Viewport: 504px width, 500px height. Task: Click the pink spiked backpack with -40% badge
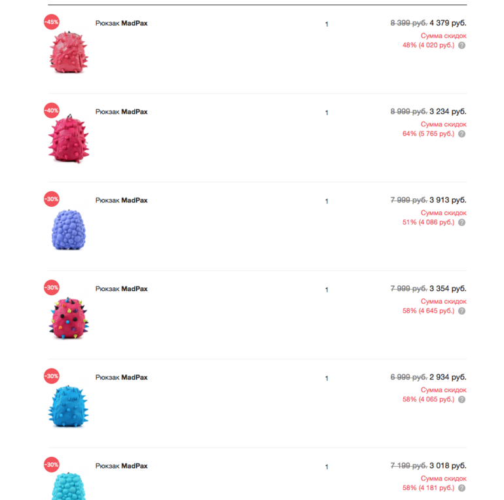(x=68, y=140)
